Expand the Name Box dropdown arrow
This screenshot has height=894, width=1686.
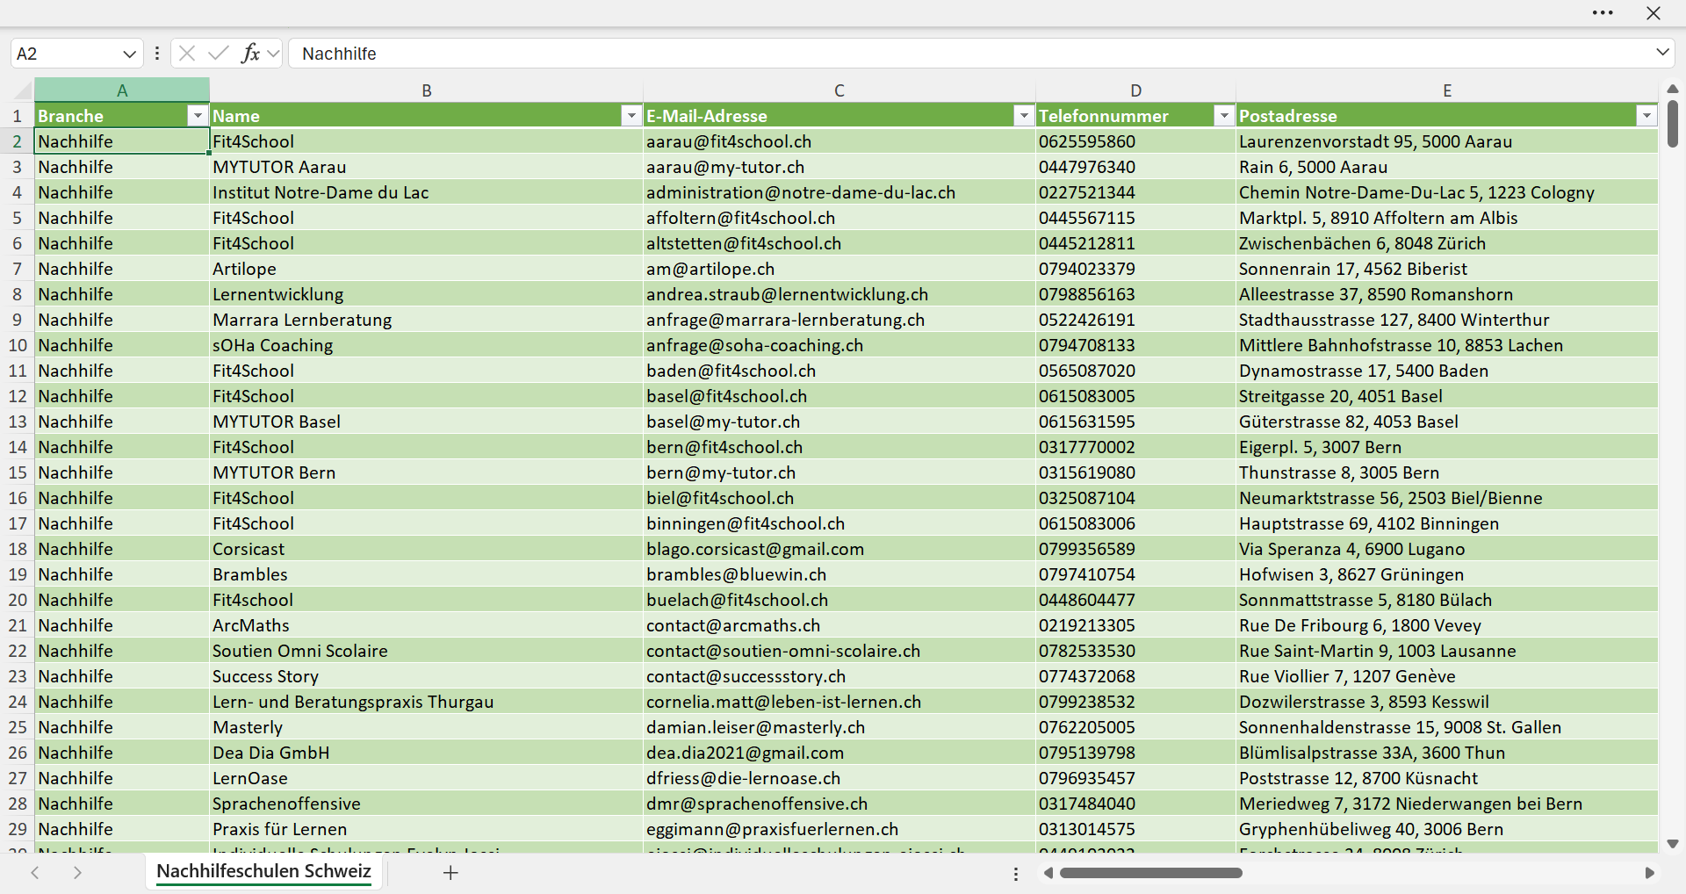coord(129,54)
